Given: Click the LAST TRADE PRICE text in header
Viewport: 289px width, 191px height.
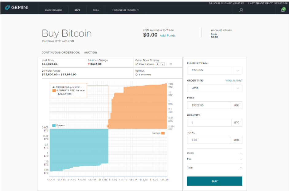Looking at the screenshot, I should pyautogui.click(x=268, y=3).
